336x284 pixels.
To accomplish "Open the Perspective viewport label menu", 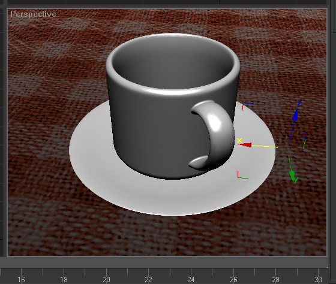I will 33,14.
